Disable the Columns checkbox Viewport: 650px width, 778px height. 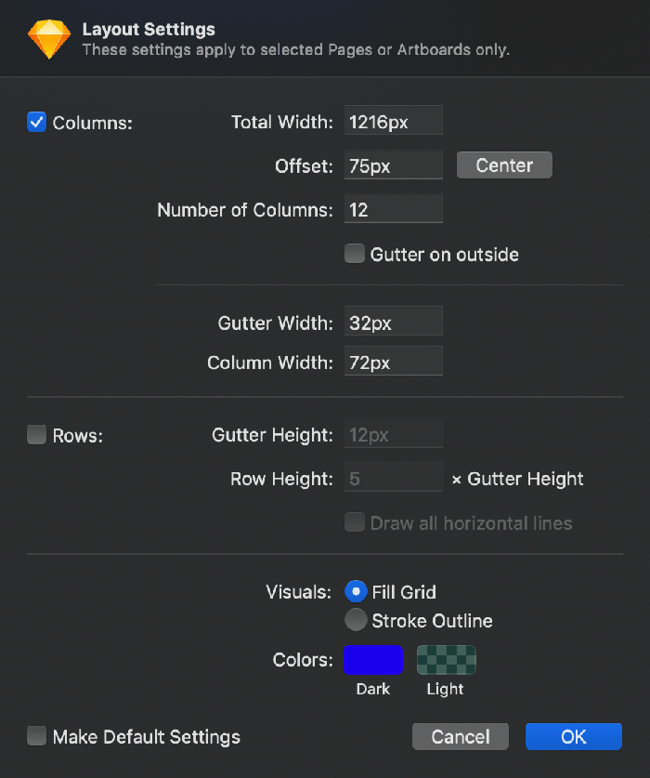[37, 122]
